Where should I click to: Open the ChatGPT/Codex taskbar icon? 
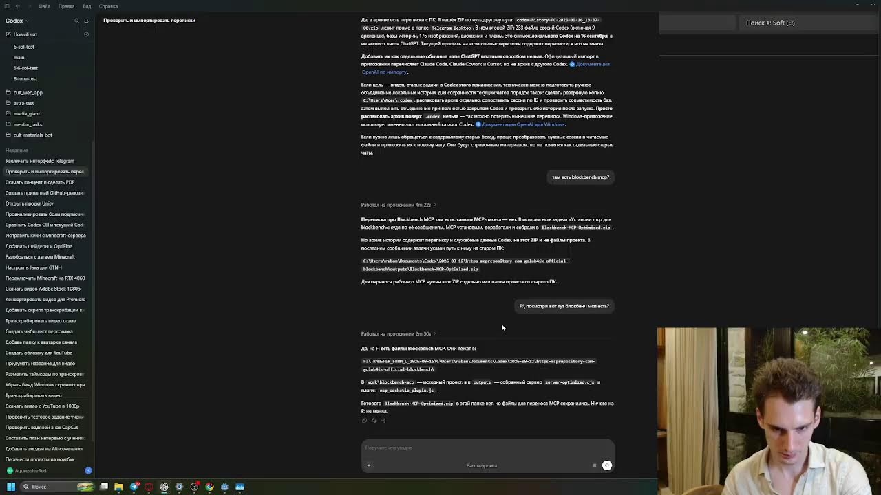point(164,487)
